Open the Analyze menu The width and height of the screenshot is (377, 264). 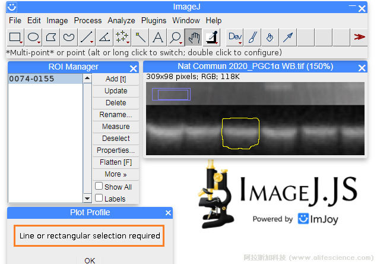121,20
